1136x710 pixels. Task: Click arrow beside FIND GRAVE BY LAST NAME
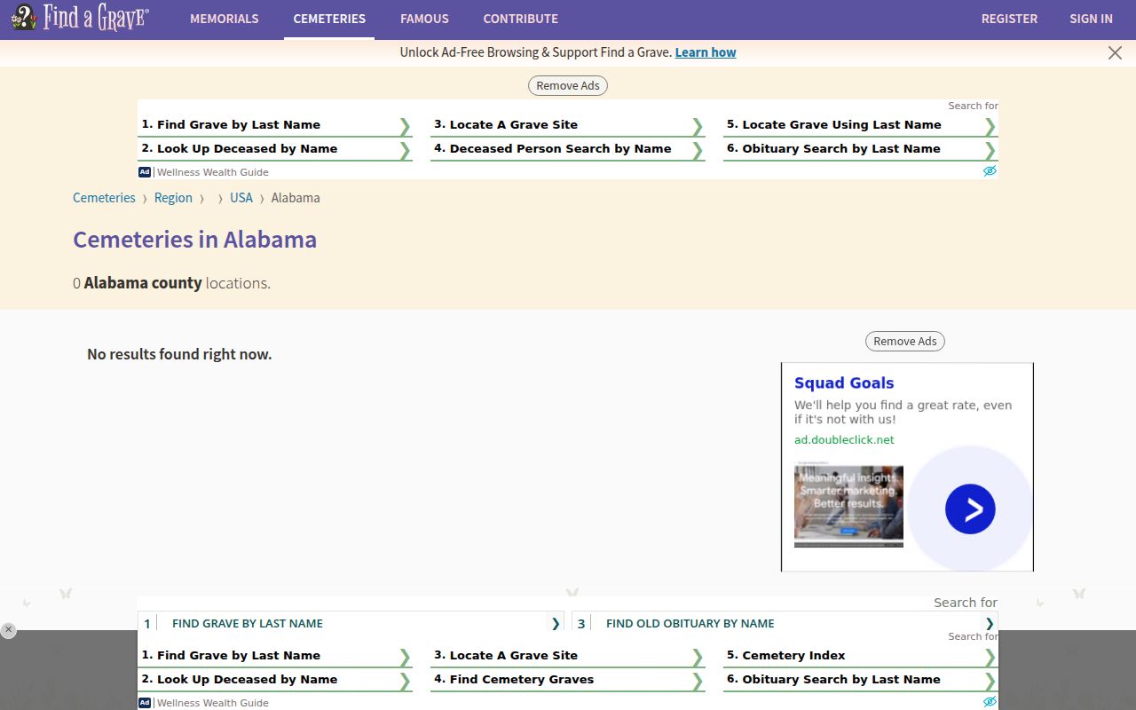(x=556, y=624)
